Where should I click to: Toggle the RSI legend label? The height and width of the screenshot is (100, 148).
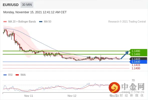[10, 75]
